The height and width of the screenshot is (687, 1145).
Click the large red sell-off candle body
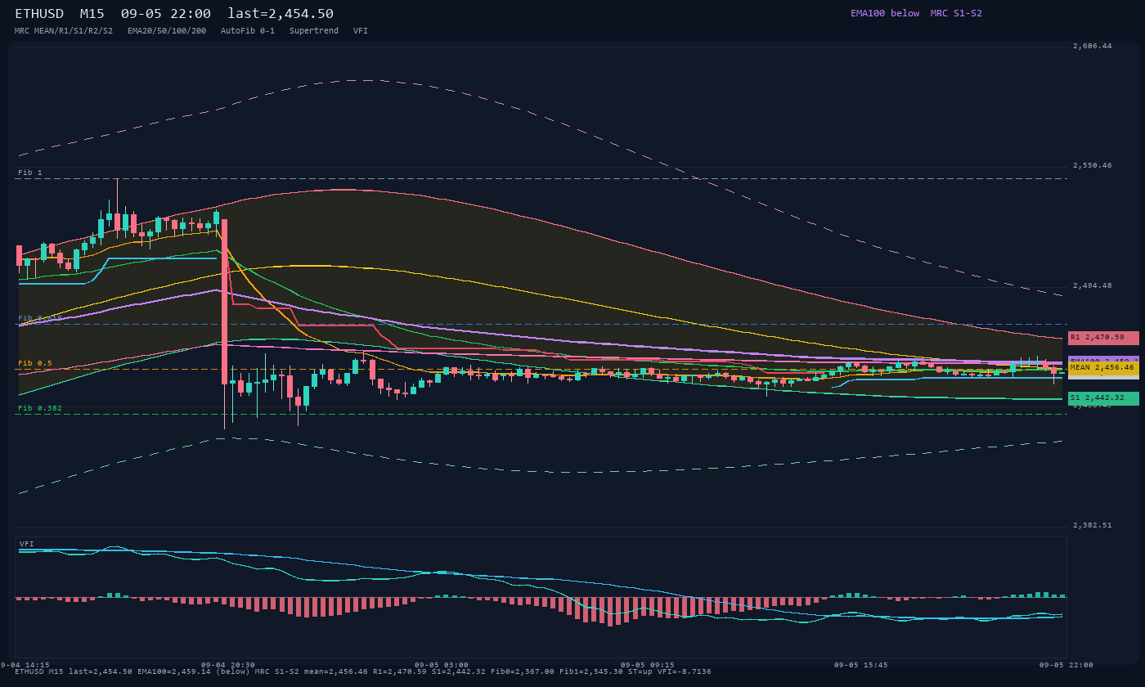(x=224, y=302)
